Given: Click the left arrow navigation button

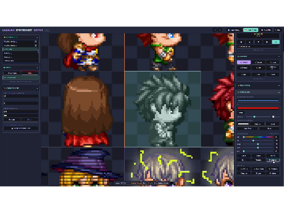Looking at the screenshot, I should tap(241, 42).
